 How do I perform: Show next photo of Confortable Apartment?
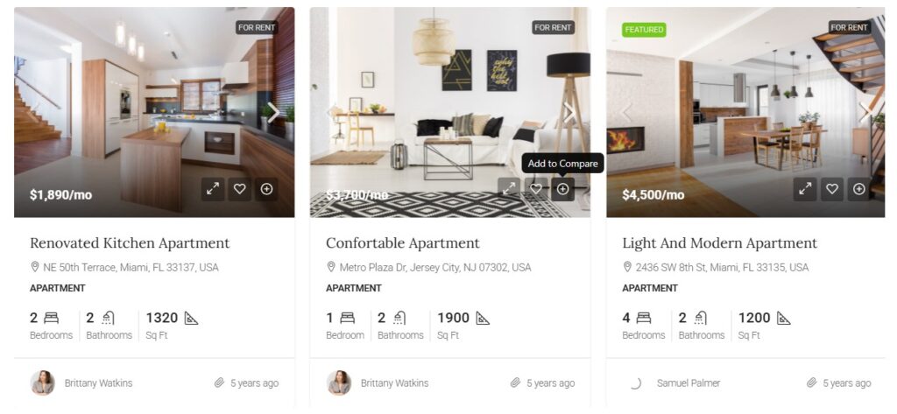(x=569, y=113)
